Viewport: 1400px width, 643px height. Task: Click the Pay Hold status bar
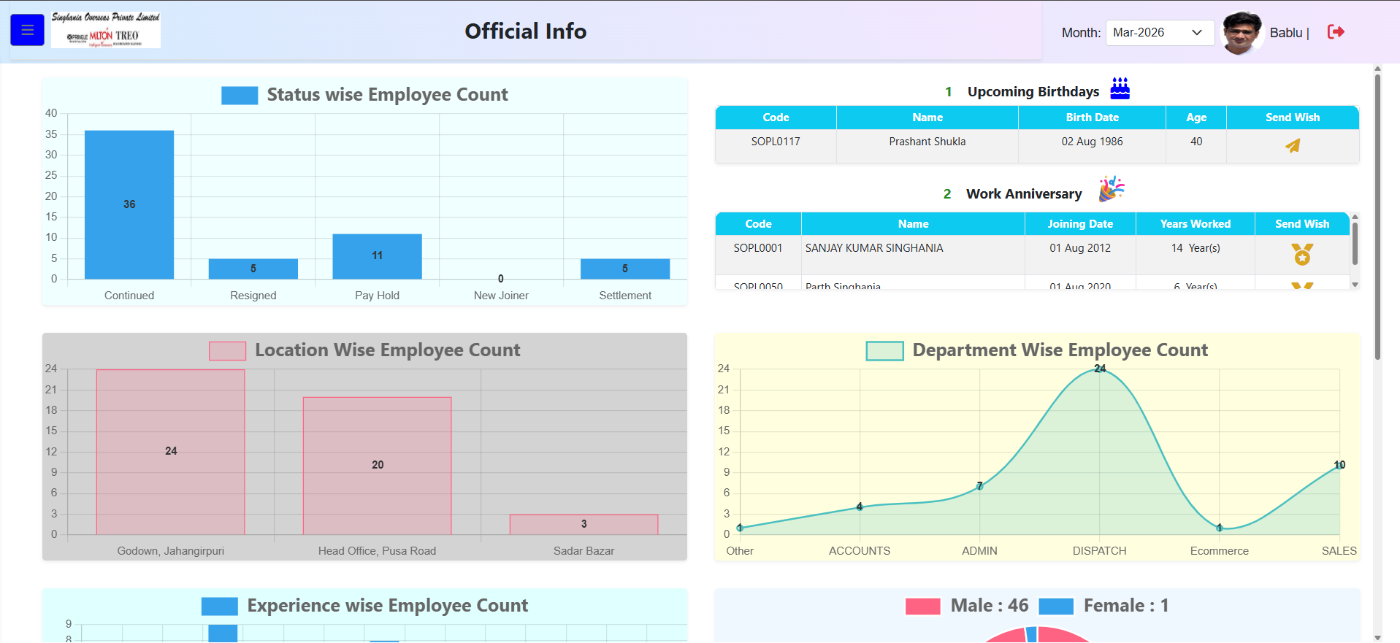coord(378,256)
